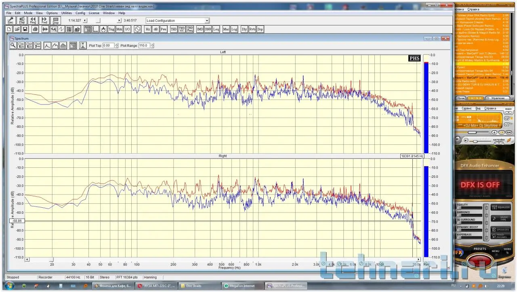Open the Load Configuration dropdown
Image resolution: width=517 pixels, height=292 pixels.
coord(207,21)
